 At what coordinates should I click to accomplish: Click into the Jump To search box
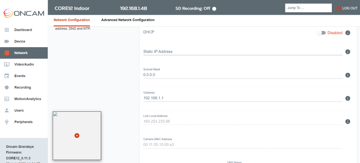click(x=308, y=8)
